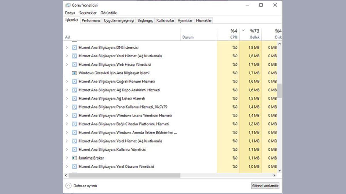346x194 pixels.
Task: Expand the DNS İstemcisi process entry
Action: tap(67, 47)
